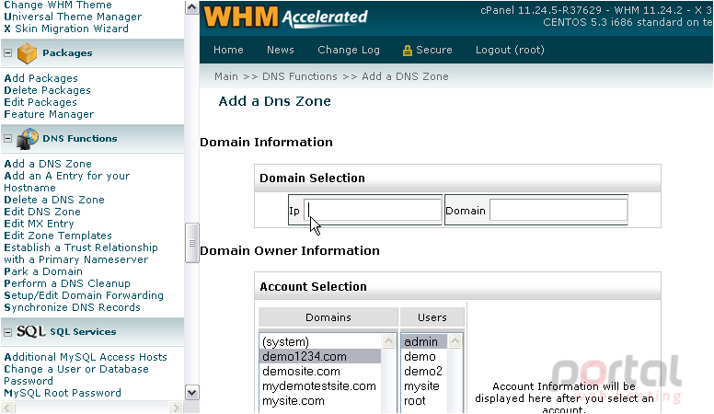Open Edit MX Entry link
Viewport: 714px width, 414px height.
click(39, 224)
